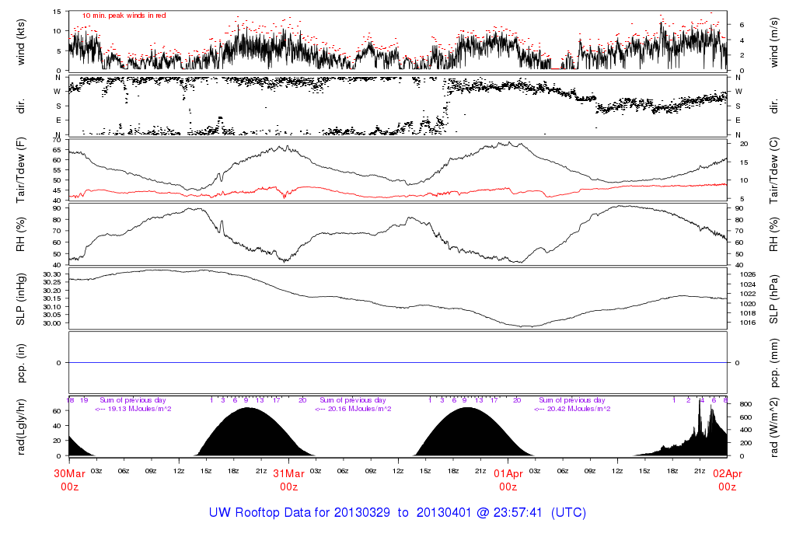
Task: Select the 02Apr 00z date label
Action: click(727, 479)
